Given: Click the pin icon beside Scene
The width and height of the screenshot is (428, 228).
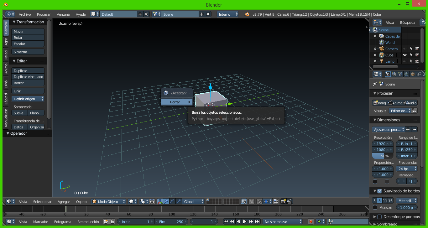Looking at the screenshot, I should [x=375, y=84].
